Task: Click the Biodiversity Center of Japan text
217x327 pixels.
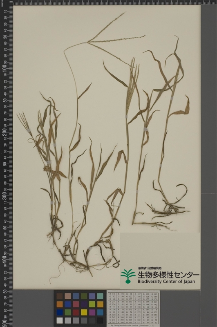Action: point(166,281)
